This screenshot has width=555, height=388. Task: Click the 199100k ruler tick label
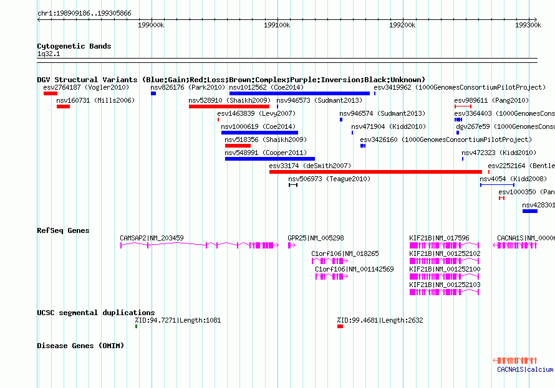pos(277,25)
